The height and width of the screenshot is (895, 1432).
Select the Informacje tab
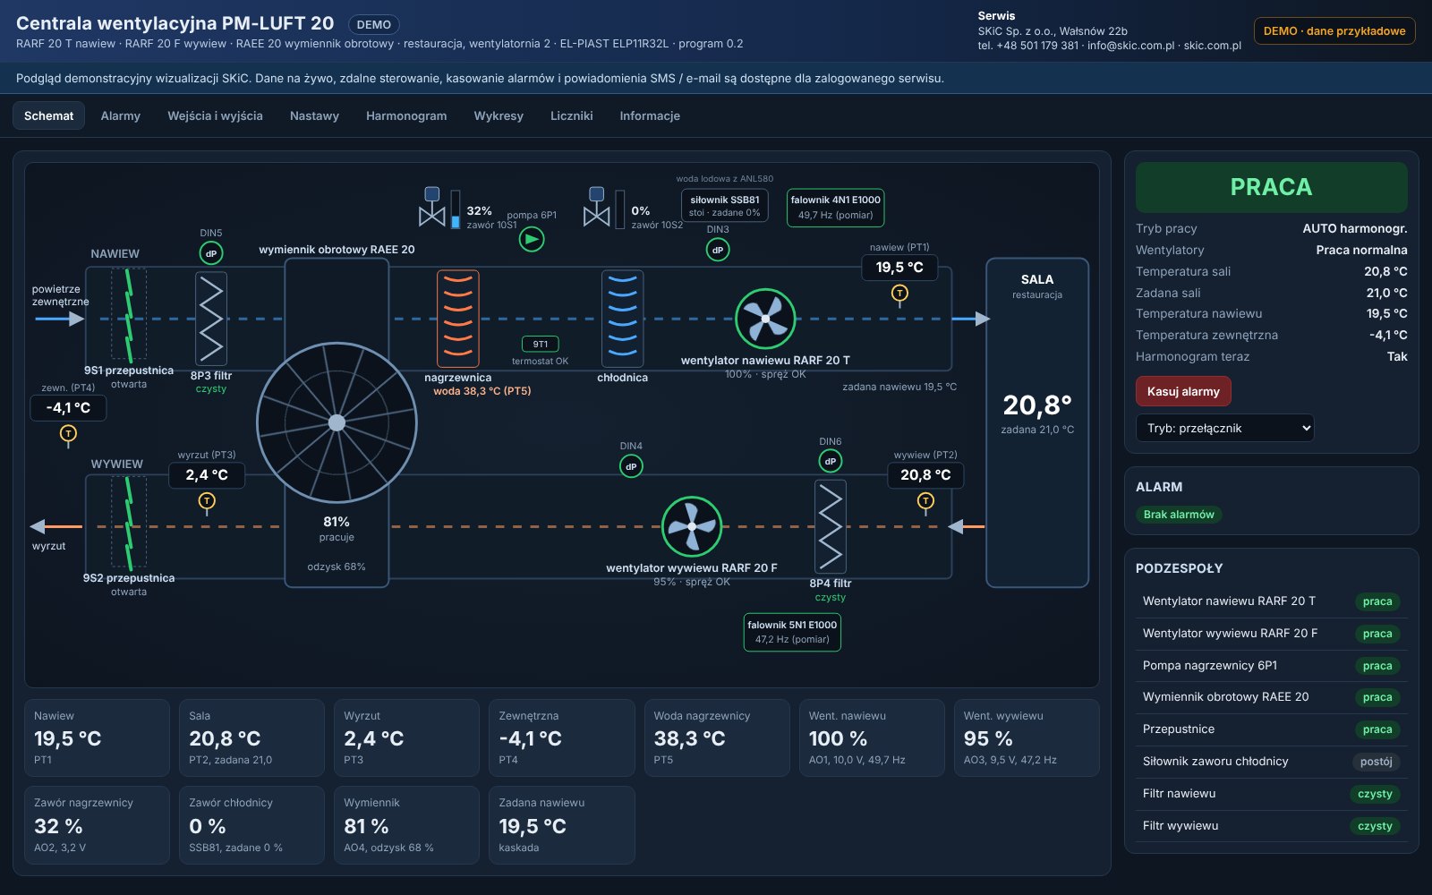pyautogui.click(x=650, y=115)
